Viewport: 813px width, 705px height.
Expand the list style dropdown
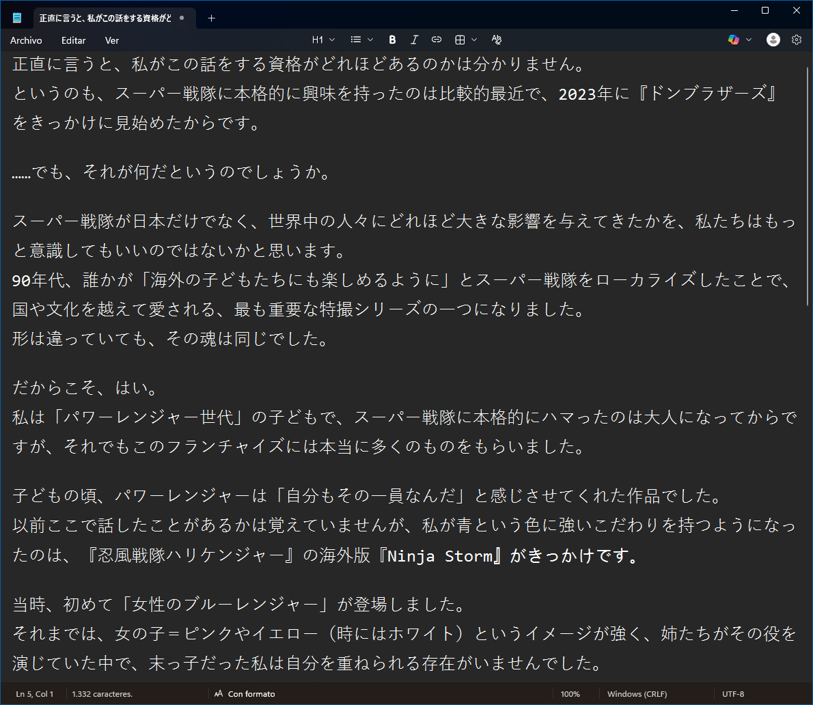370,40
